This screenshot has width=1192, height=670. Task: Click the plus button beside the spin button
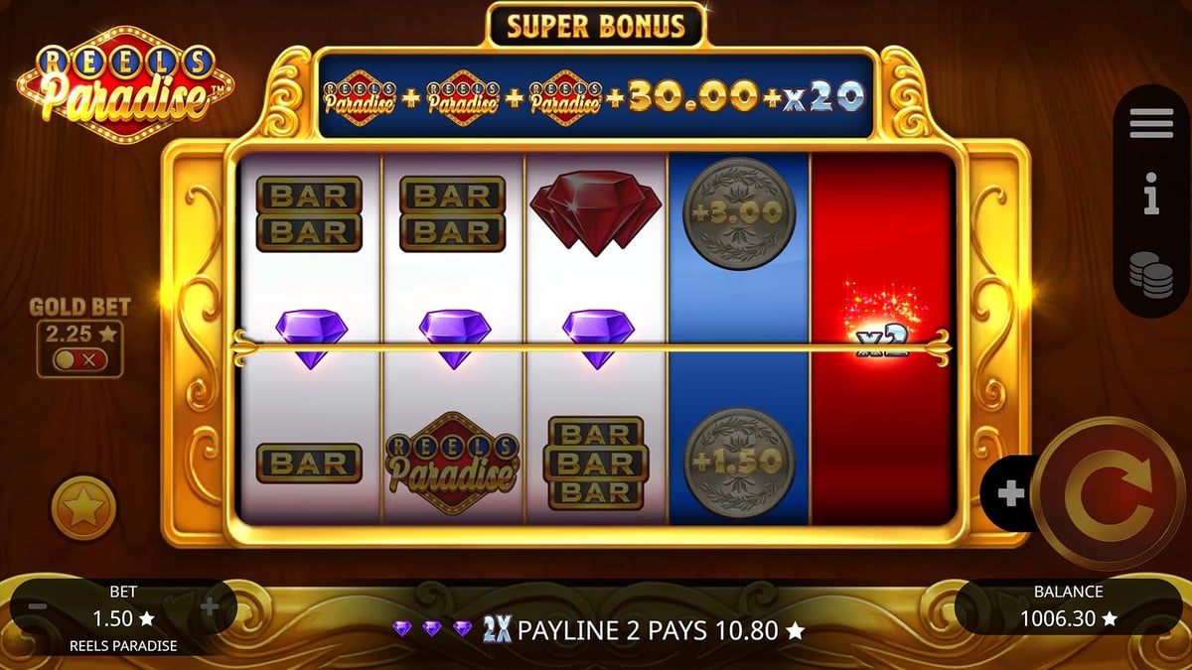point(1010,493)
